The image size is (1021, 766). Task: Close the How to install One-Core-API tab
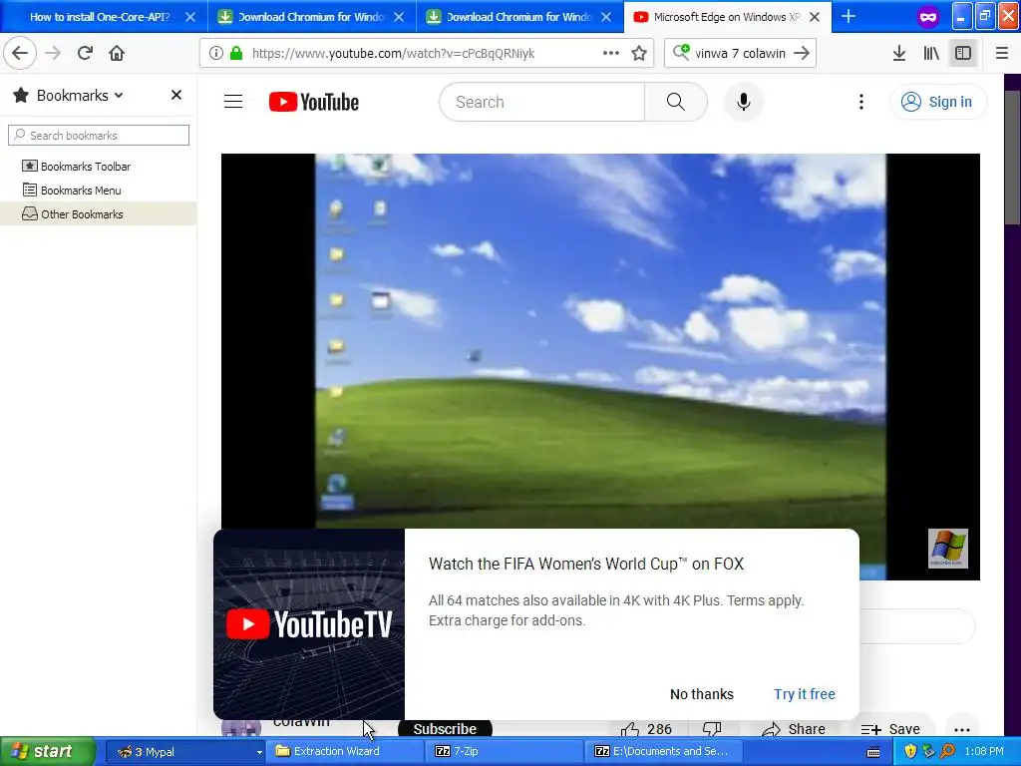[190, 17]
